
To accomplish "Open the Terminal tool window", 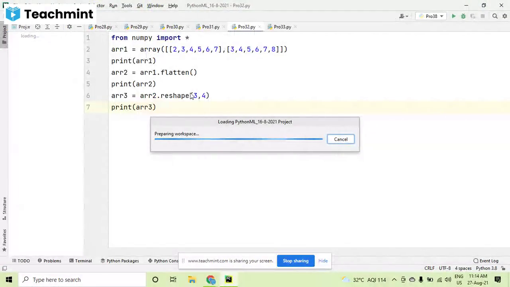I will point(80,261).
